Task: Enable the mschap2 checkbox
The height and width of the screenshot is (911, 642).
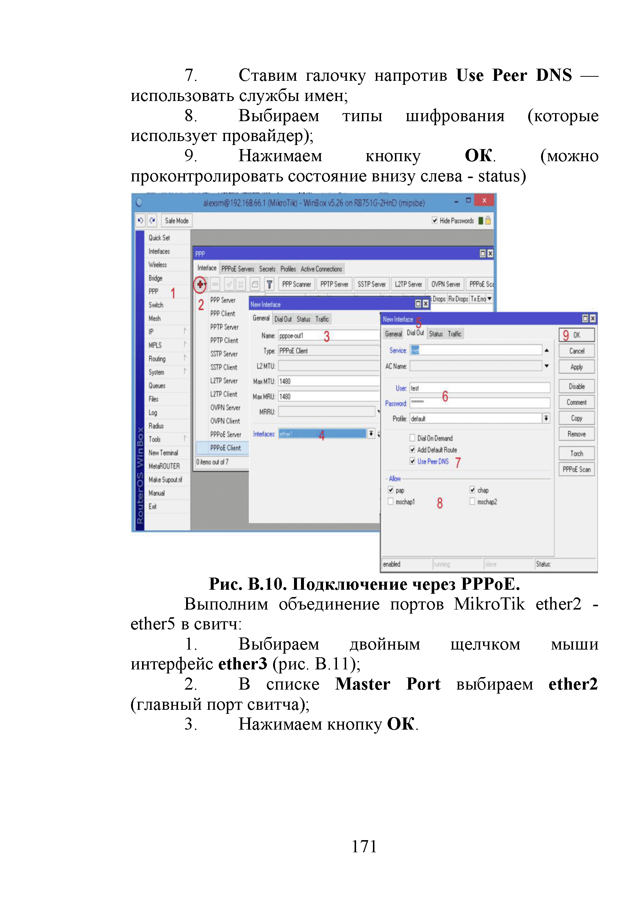Action: (x=473, y=502)
